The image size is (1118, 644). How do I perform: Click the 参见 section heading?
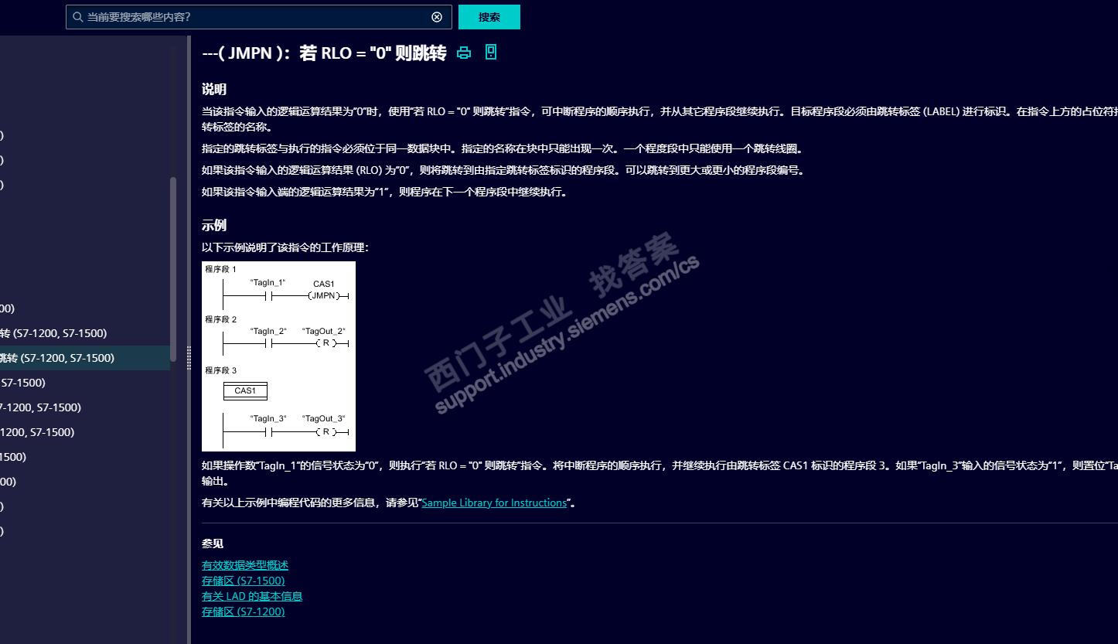coord(213,543)
